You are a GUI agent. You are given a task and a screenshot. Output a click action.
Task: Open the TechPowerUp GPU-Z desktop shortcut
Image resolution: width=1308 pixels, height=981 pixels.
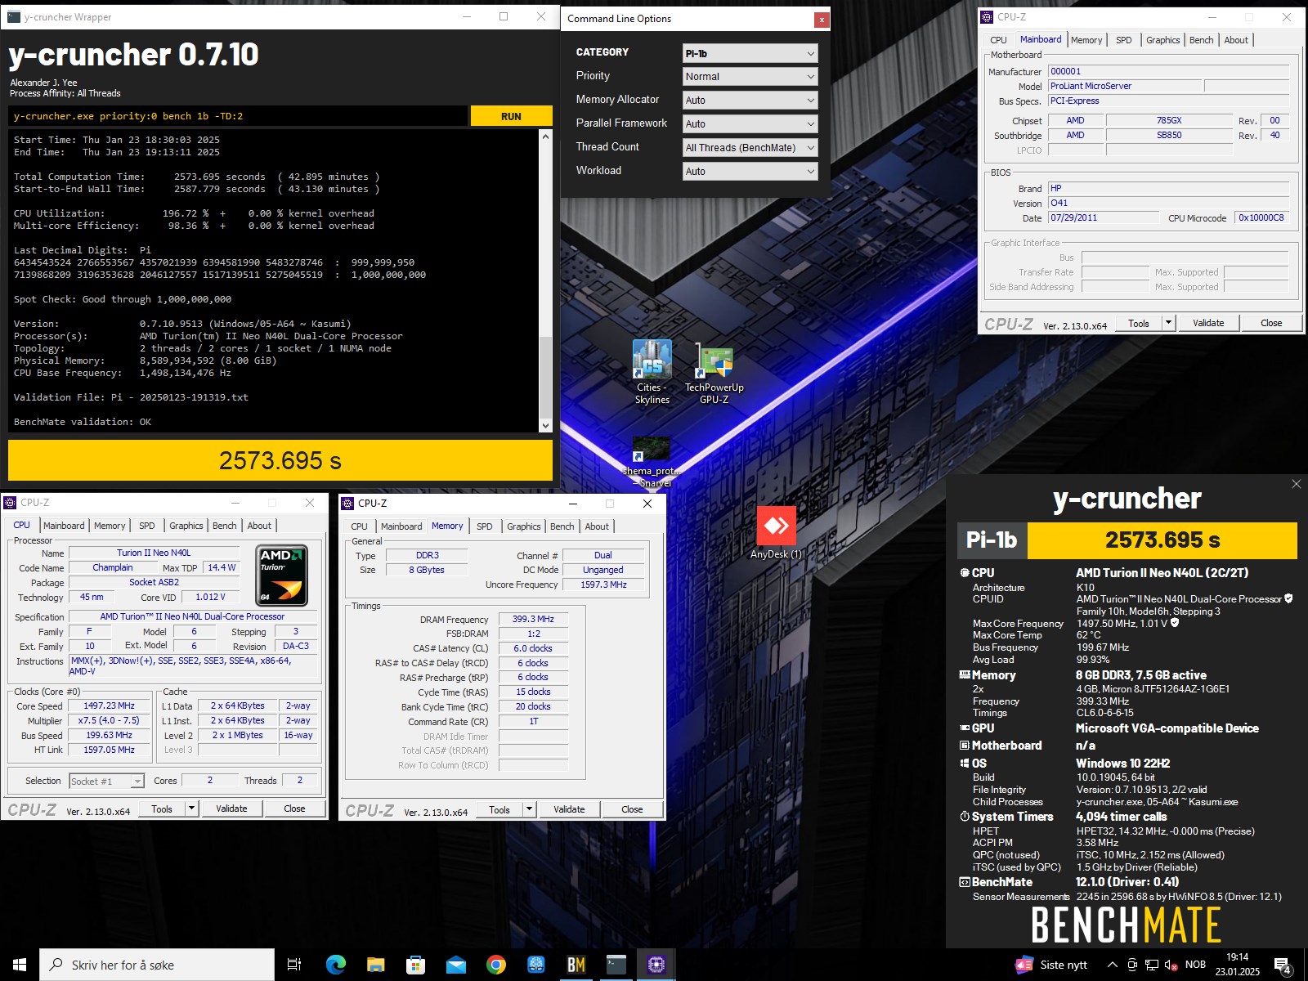point(714,374)
